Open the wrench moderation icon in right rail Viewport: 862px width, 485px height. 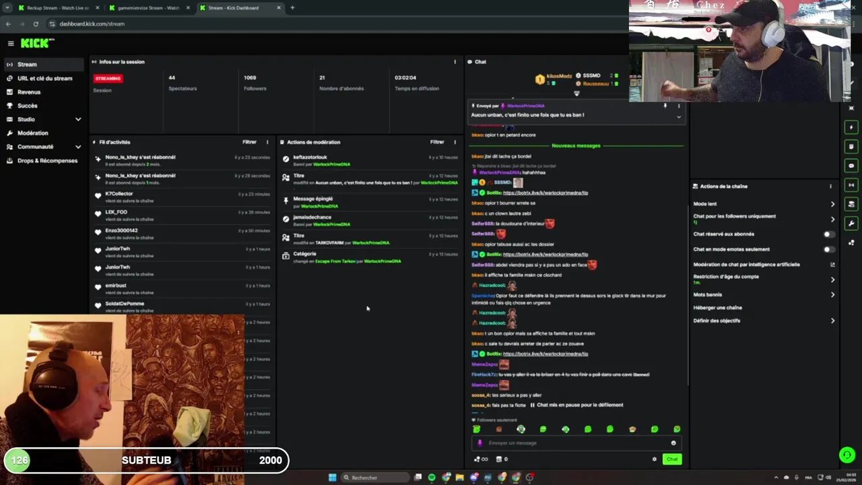click(851, 223)
